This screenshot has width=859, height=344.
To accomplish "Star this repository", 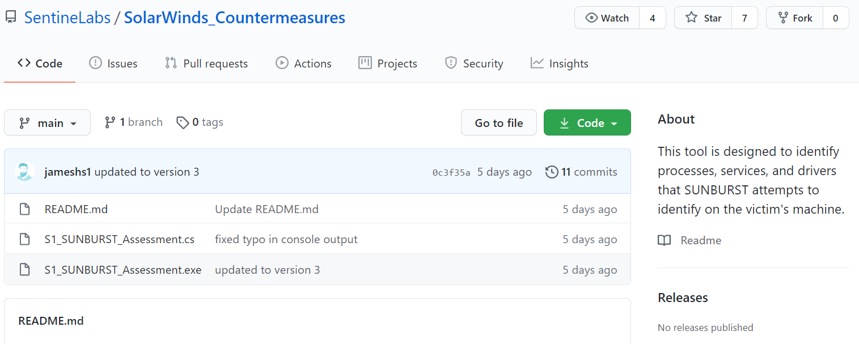I will coord(703,18).
